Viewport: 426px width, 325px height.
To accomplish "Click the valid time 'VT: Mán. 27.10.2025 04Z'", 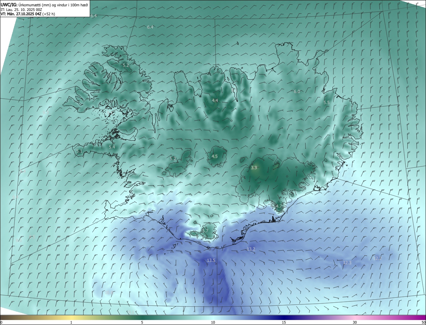I will click(21, 14).
